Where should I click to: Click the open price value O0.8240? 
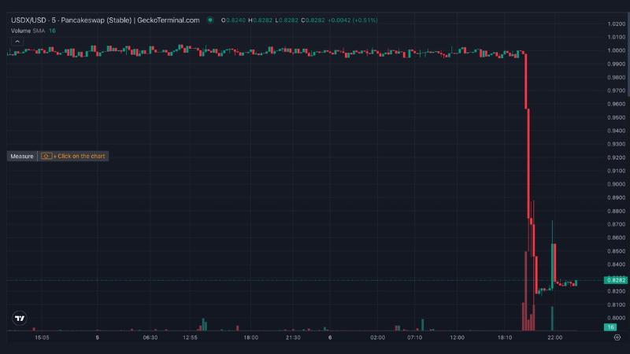point(233,20)
